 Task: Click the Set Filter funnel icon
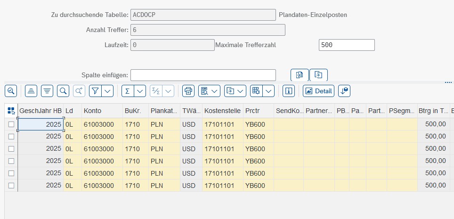coord(95,91)
